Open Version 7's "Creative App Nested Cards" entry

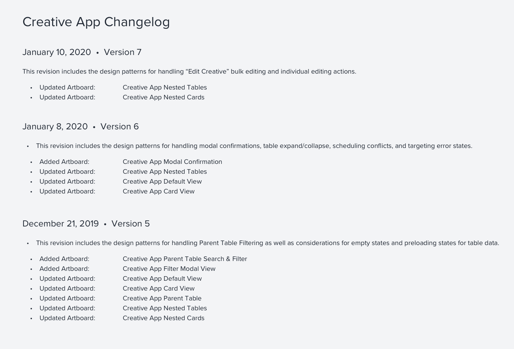[163, 97]
